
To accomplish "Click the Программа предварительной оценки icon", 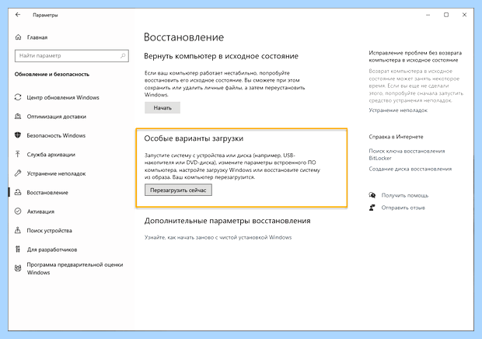I will [18, 268].
